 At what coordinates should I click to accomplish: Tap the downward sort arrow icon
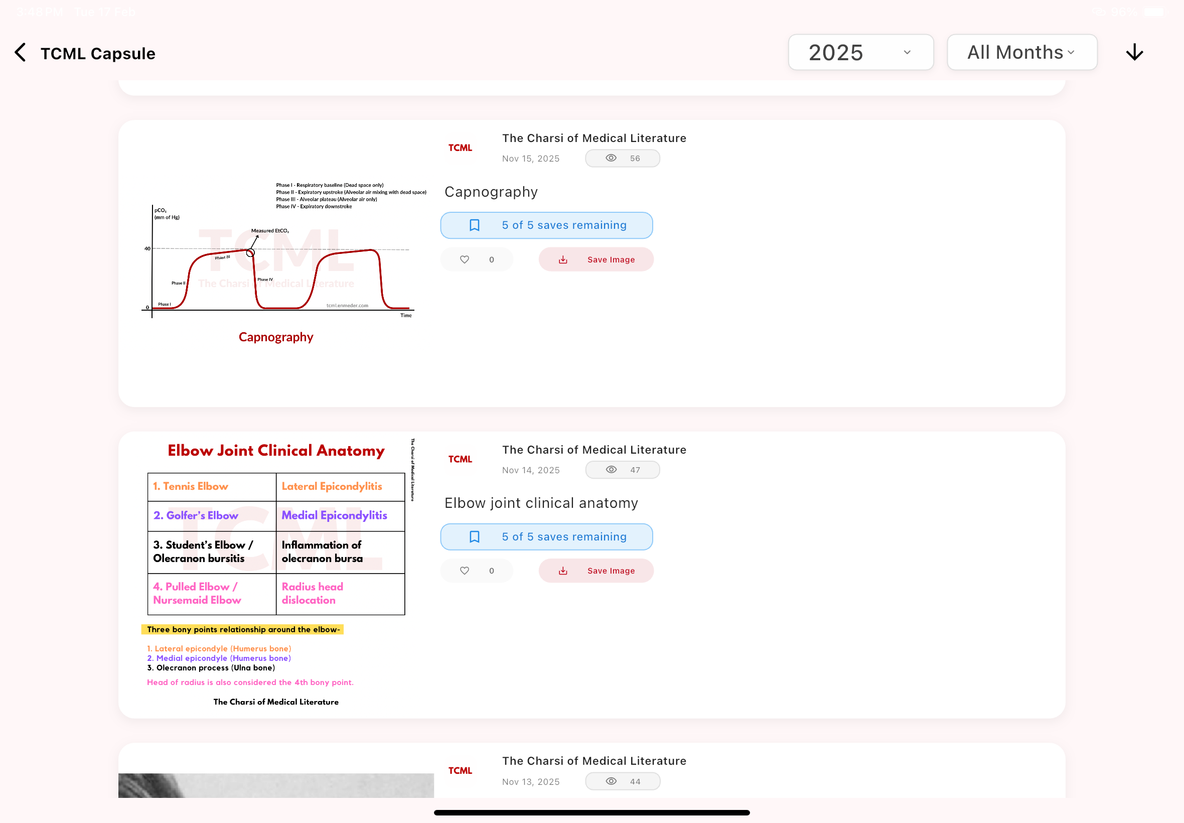(x=1134, y=53)
